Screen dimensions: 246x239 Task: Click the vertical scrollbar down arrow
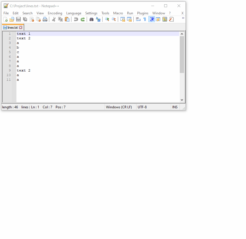(x=182, y=100)
